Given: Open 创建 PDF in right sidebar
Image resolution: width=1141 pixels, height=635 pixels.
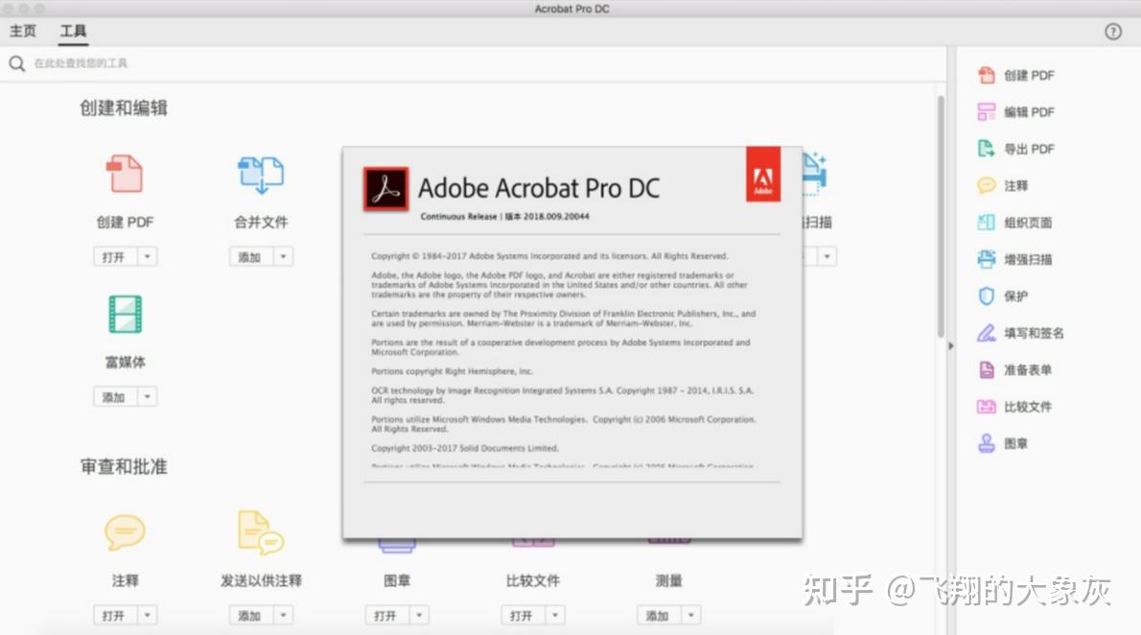Looking at the screenshot, I should [x=1015, y=75].
